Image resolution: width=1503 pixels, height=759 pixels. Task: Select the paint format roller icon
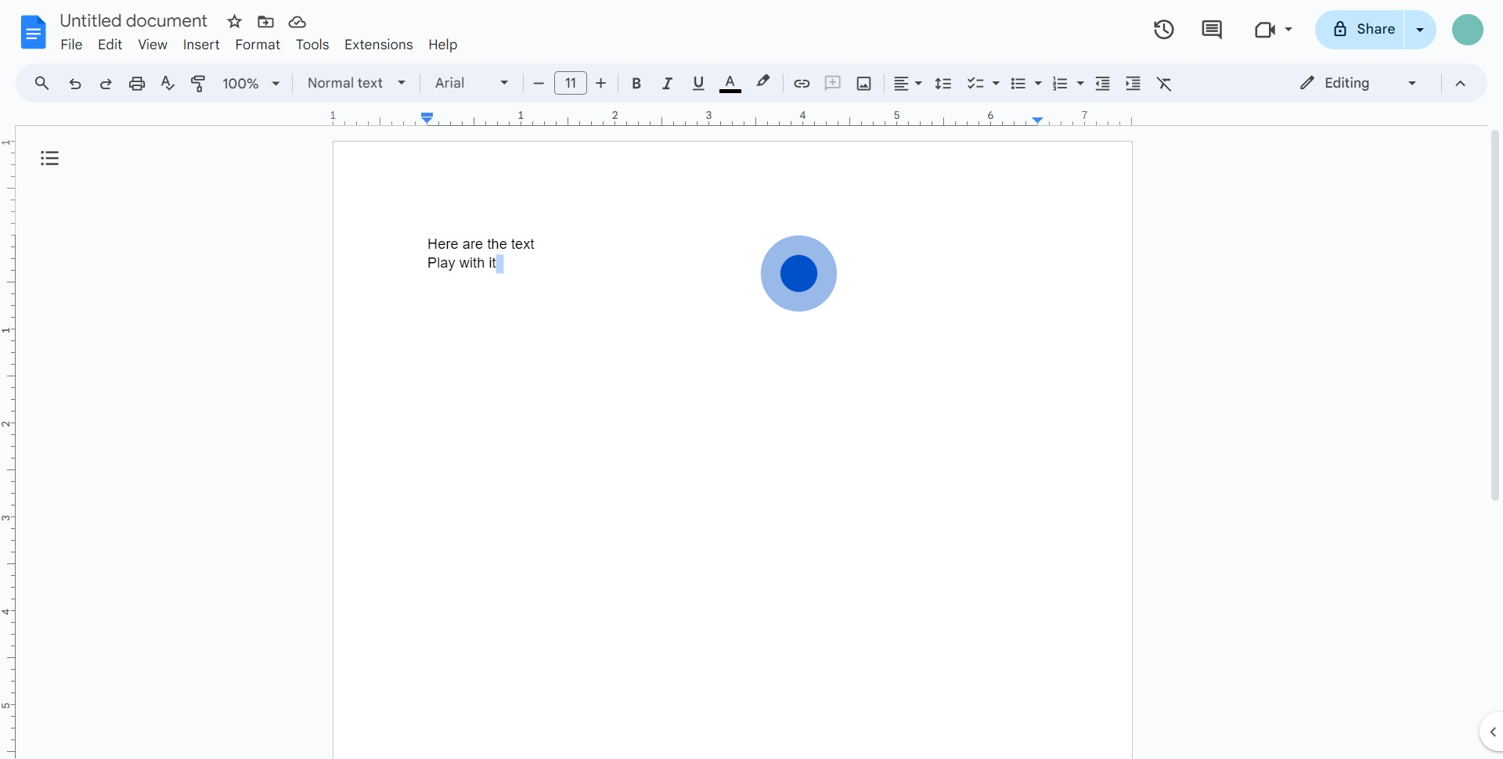pyautogui.click(x=199, y=84)
